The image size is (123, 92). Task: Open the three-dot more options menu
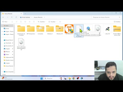click(x=60, y=22)
